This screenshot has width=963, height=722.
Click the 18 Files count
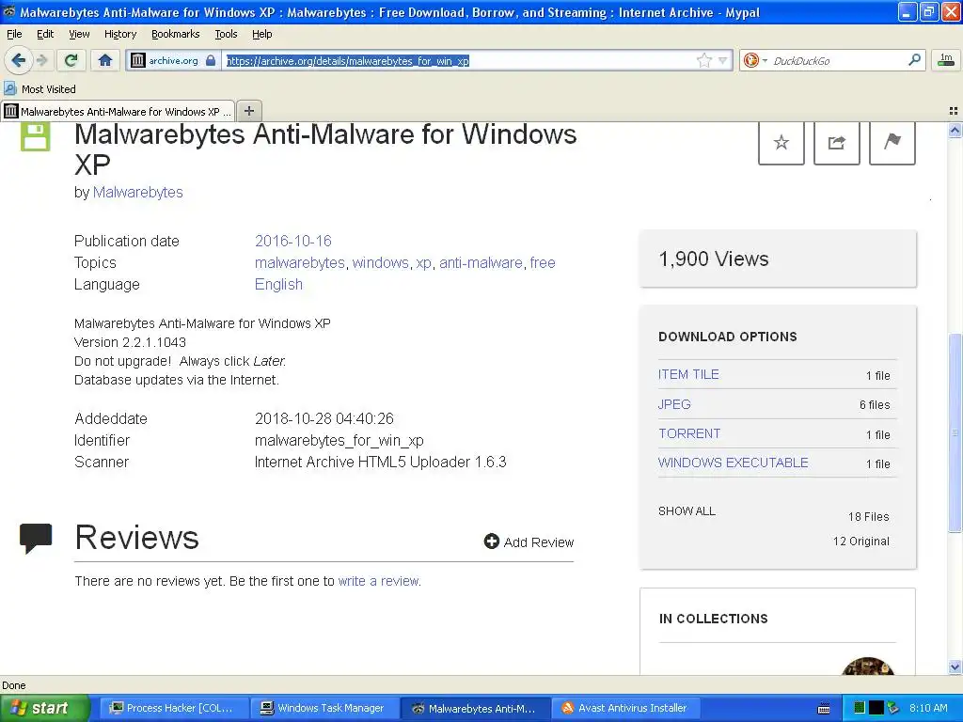click(x=868, y=516)
